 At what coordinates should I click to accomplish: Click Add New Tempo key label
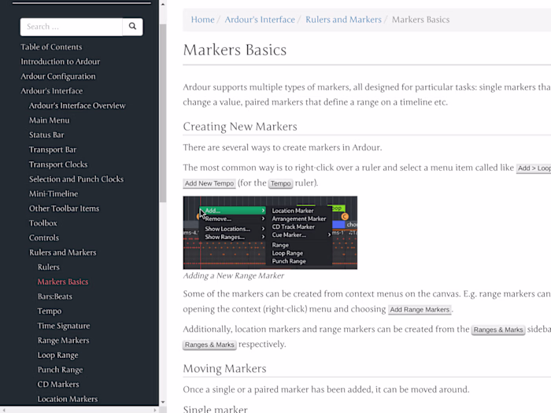point(209,183)
